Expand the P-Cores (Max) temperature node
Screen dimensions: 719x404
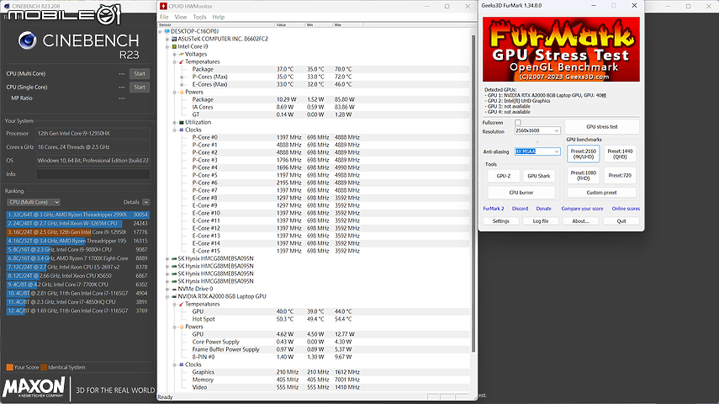182,77
